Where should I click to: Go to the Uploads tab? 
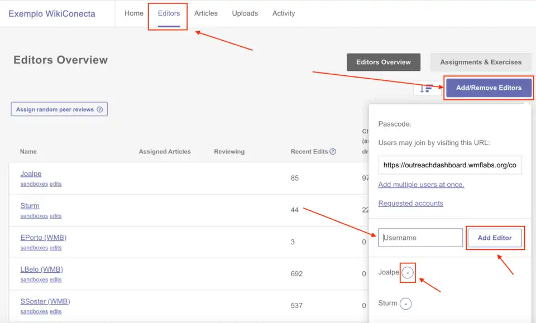pyautogui.click(x=245, y=13)
